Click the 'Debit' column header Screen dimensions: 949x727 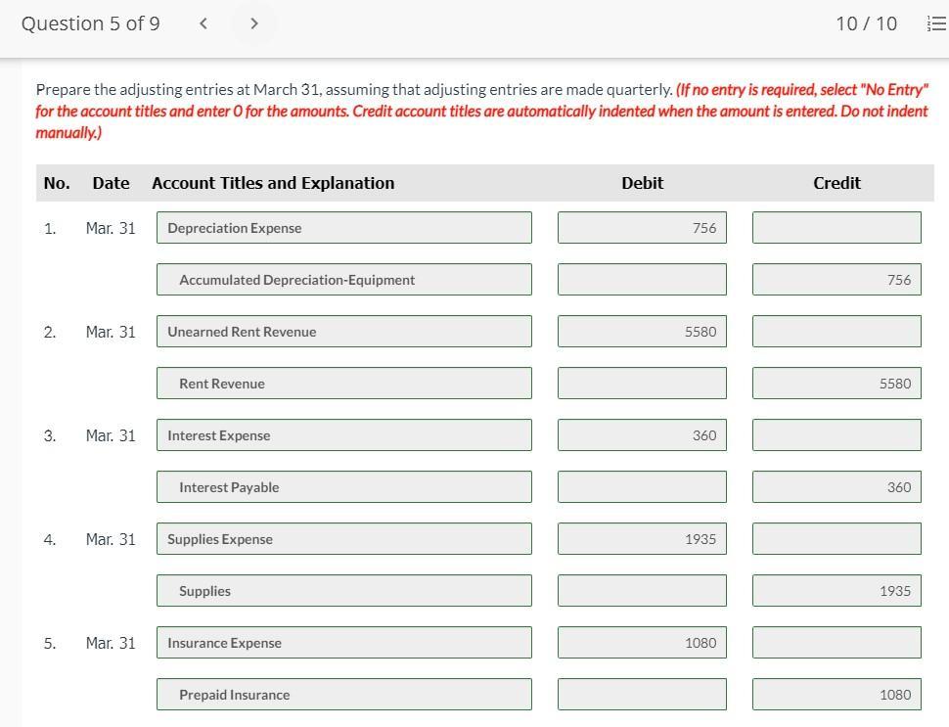tap(642, 183)
